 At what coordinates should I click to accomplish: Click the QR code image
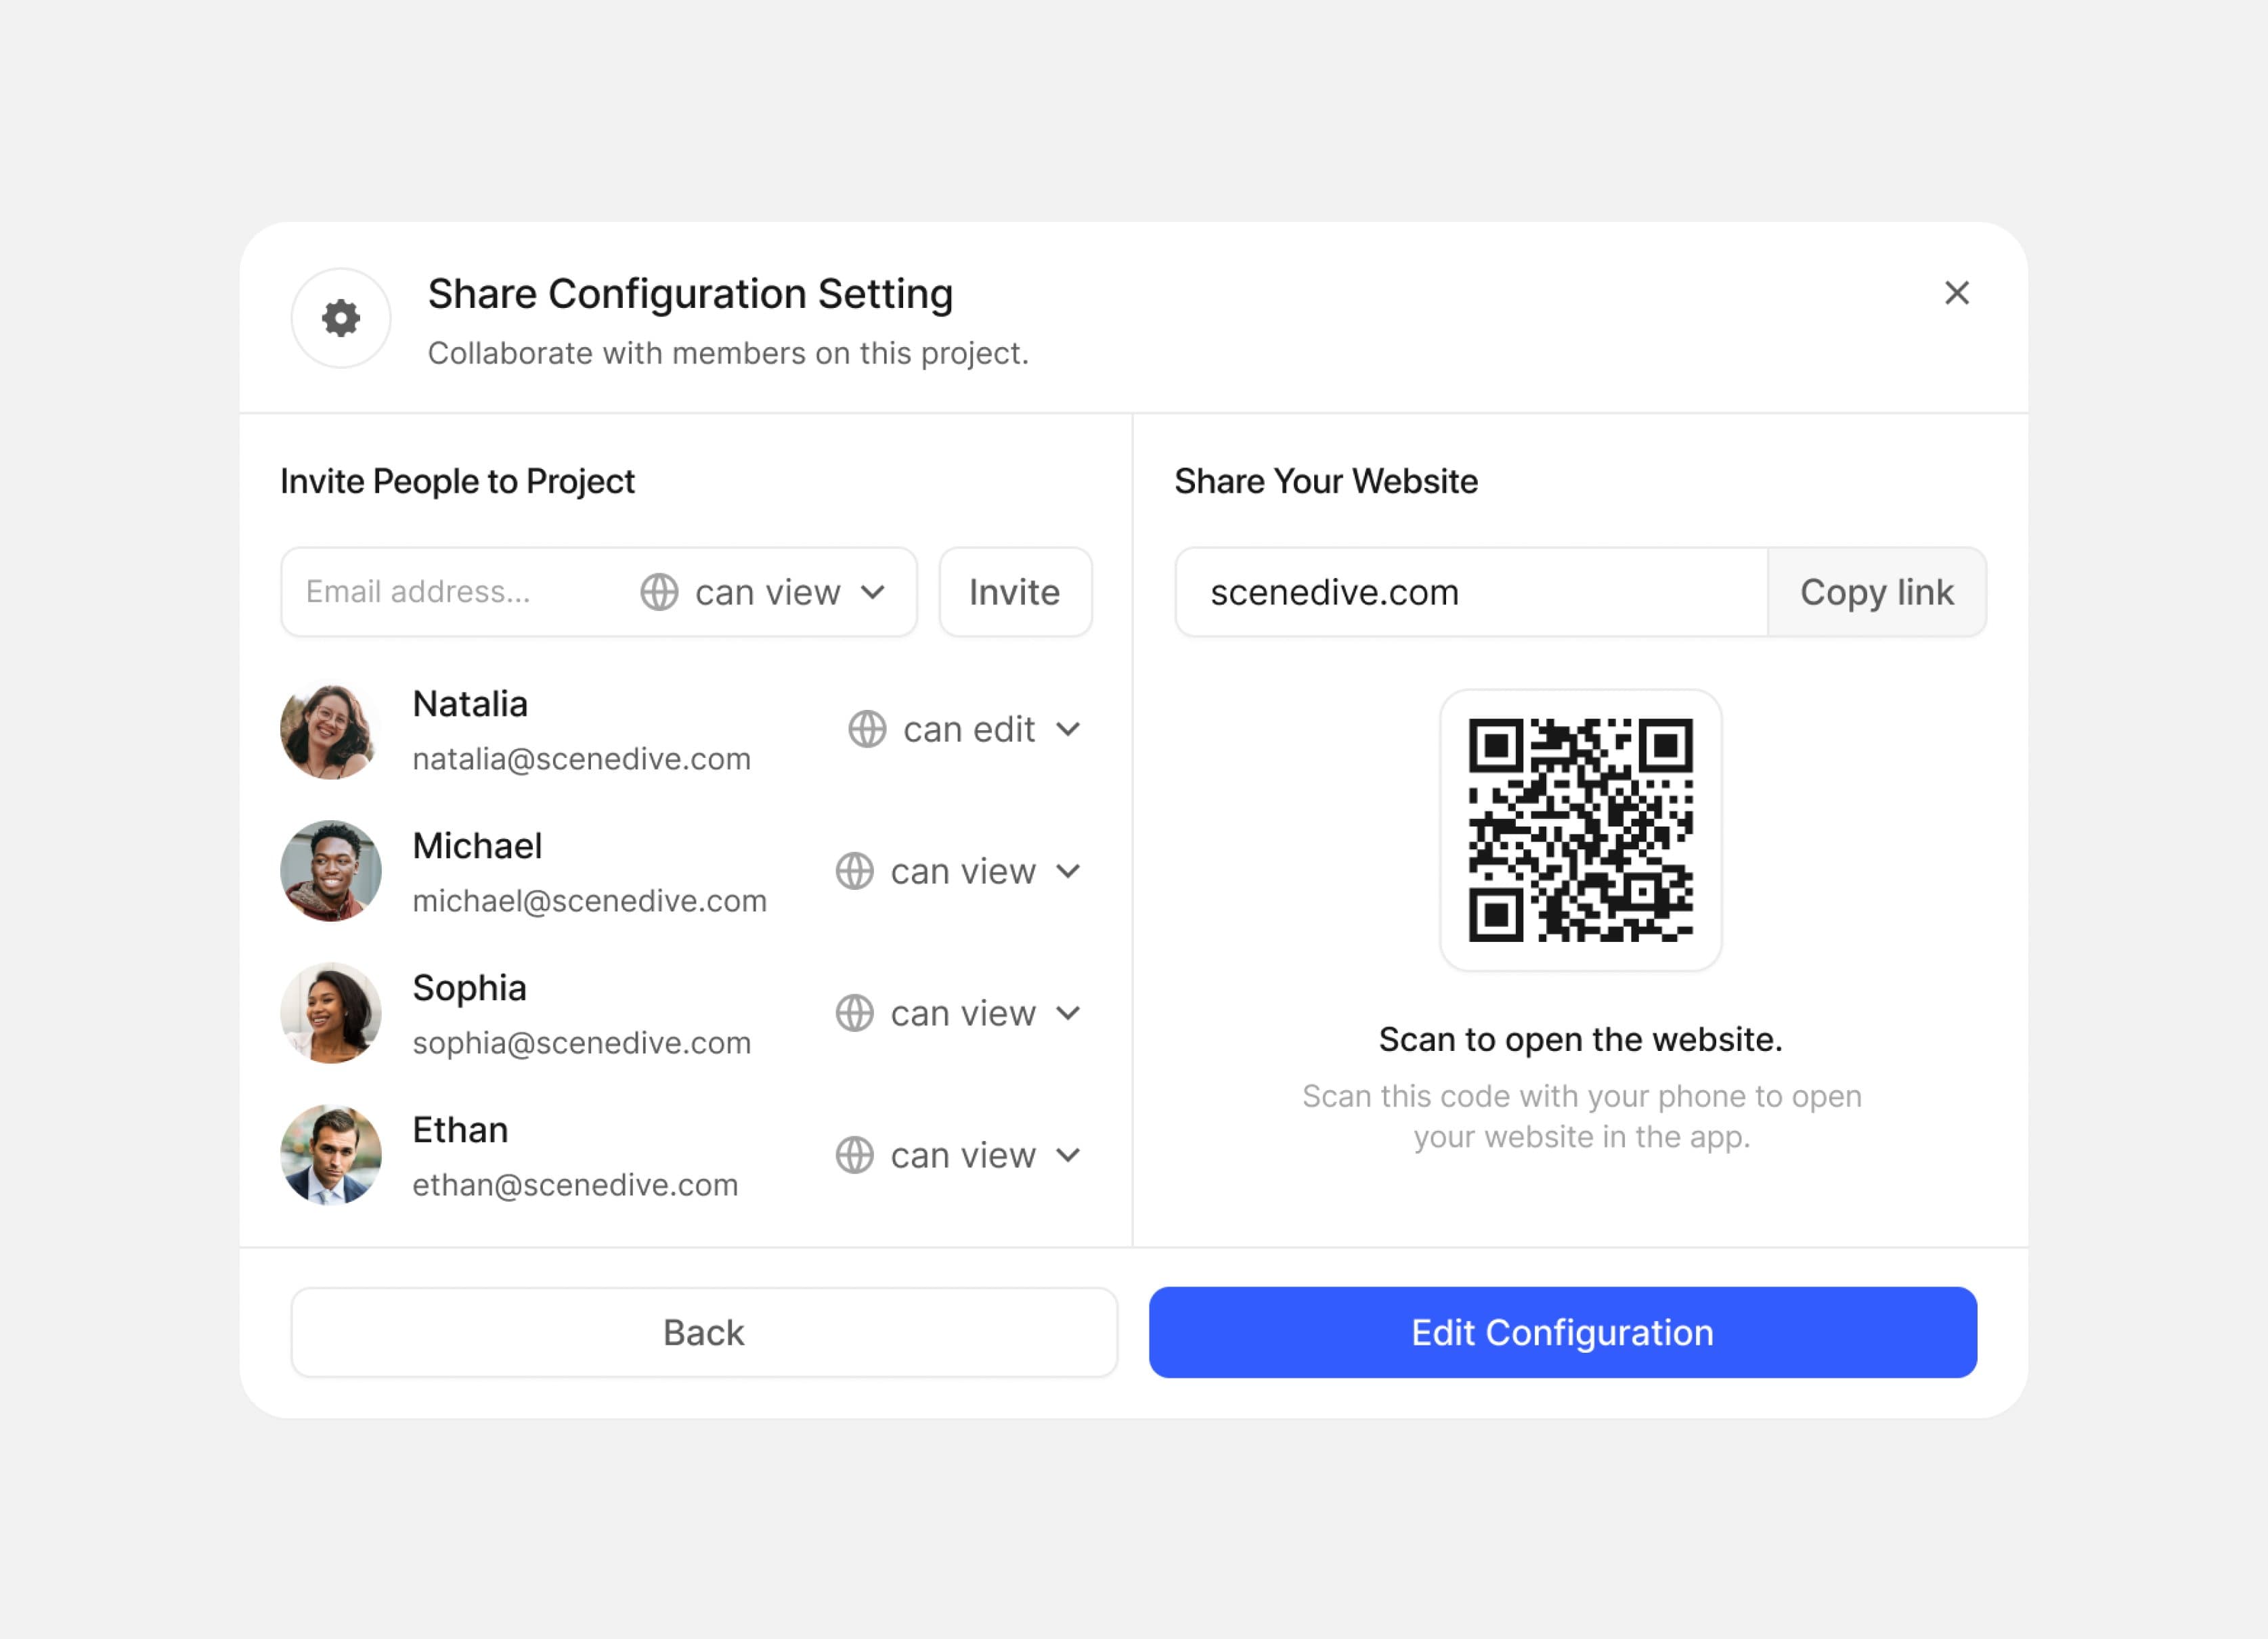(x=1580, y=830)
